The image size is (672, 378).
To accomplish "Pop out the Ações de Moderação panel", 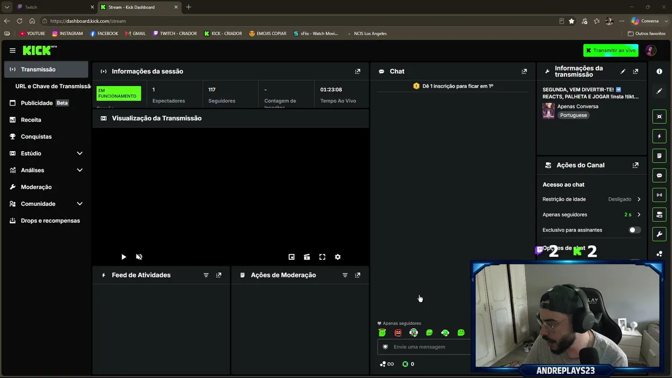I will [x=358, y=275].
